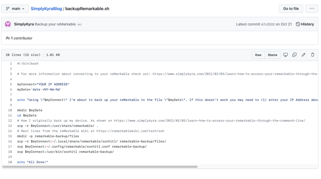Click the echo "All Done!" line
This screenshot has height=179, width=321.
point(33,162)
